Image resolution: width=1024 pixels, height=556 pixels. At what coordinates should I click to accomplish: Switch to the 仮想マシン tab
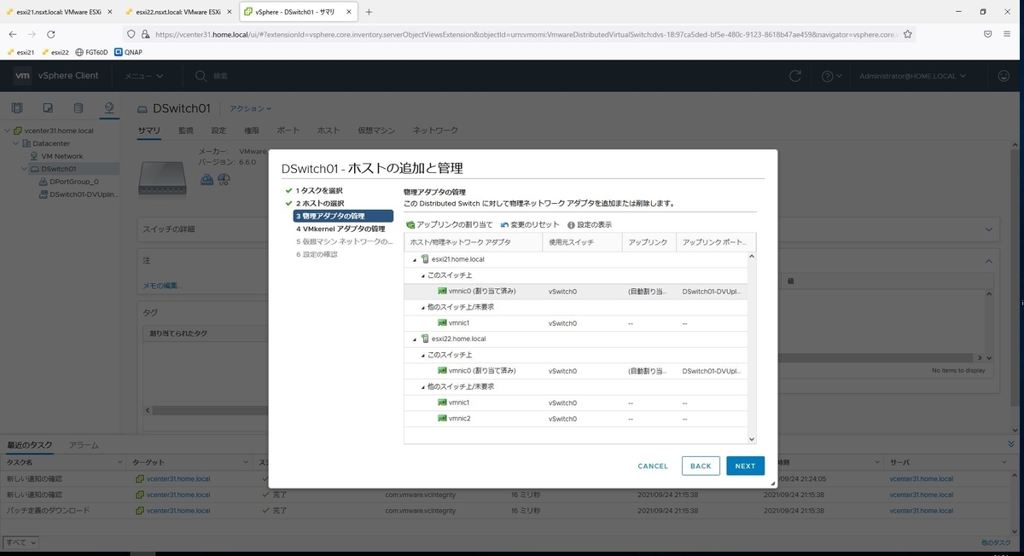[x=376, y=130]
